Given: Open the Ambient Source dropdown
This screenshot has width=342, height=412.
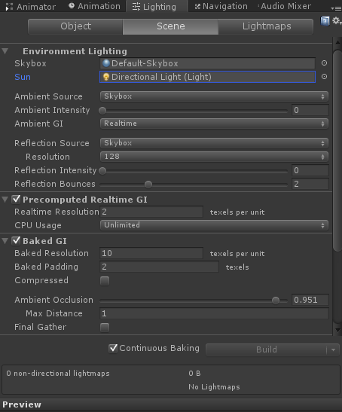Looking at the screenshot, I should point(214,96).
